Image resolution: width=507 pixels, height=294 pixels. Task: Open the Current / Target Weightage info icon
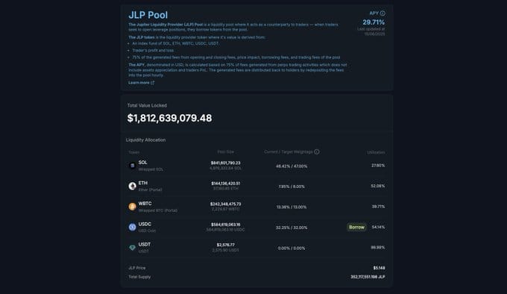(317, 151)
